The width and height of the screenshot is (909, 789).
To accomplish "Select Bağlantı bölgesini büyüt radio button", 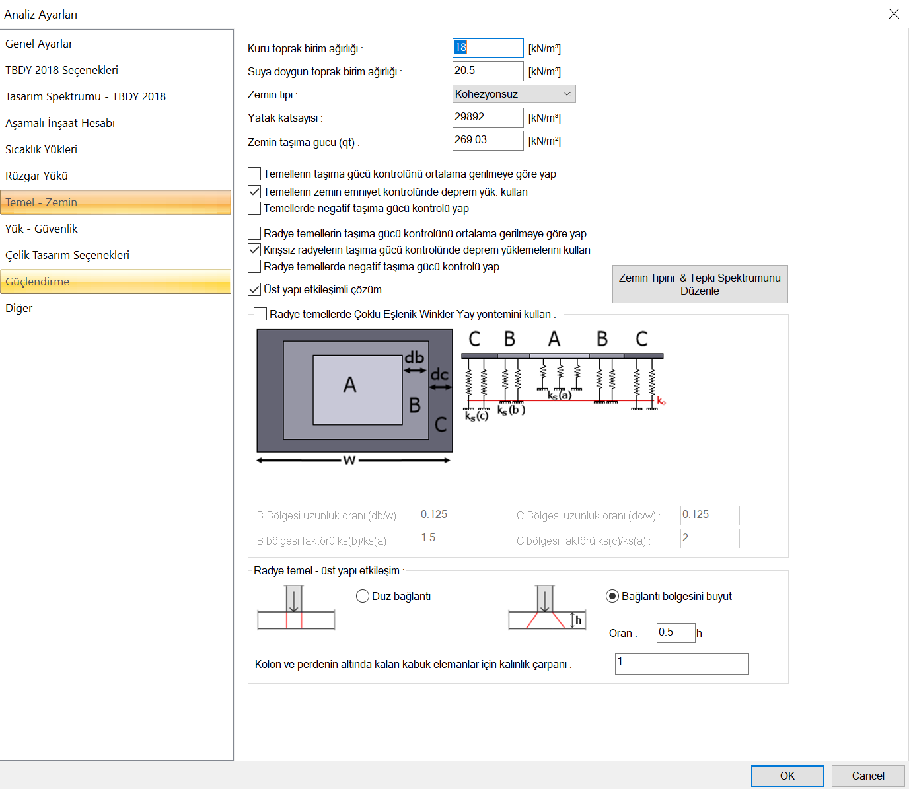I will [x=612, y=596].
